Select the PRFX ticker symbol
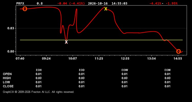The height and width of the screenshot is (102, 192). coord(20,3)
